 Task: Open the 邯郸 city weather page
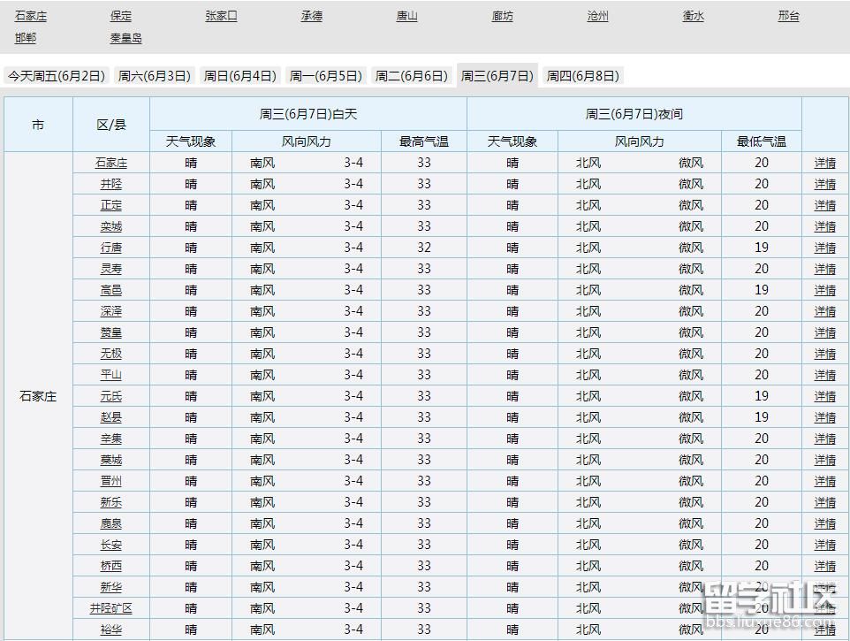pyautogui.click(x=26, y=38)
